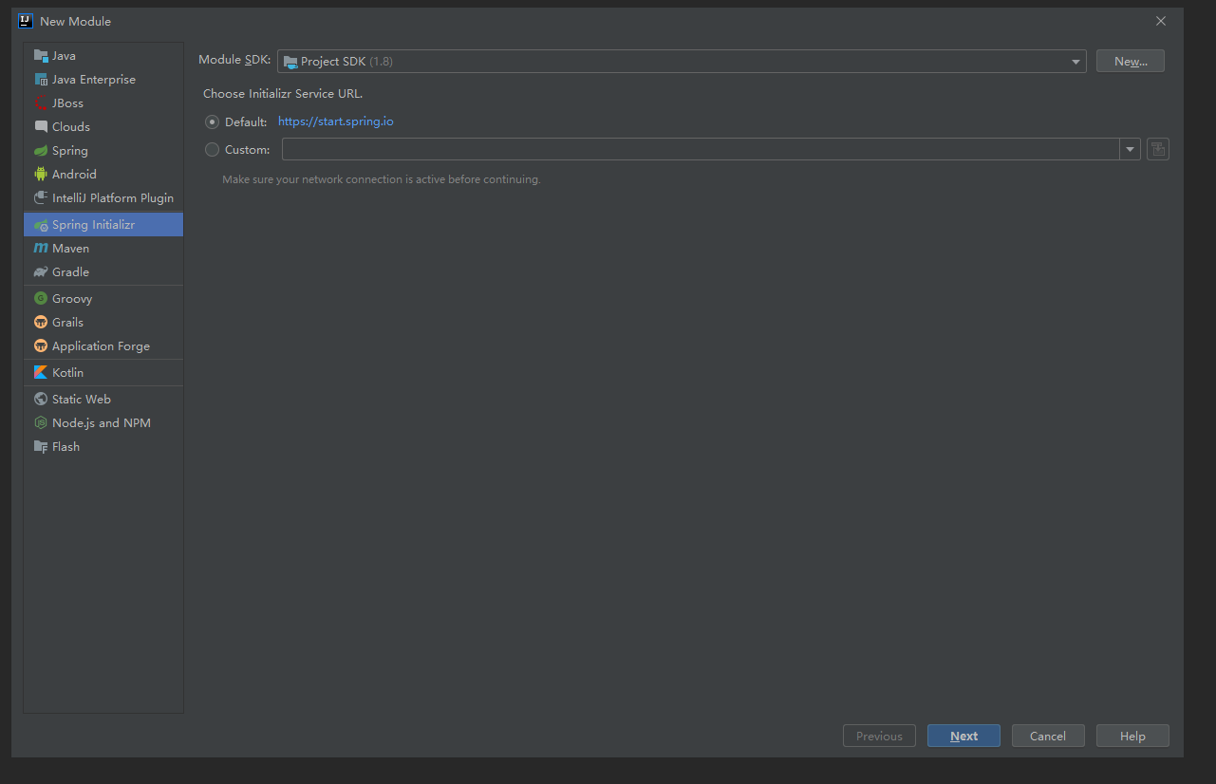Open the https://start.spring.io link
The height and width of the screenshot is (784, 1216).
pyautogui.click(x=335, y=121)
